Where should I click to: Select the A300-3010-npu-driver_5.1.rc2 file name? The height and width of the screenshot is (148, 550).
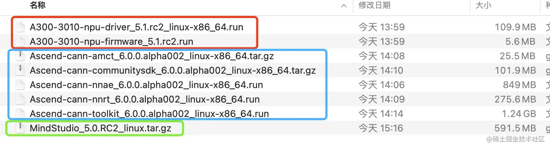coord(136,27)
